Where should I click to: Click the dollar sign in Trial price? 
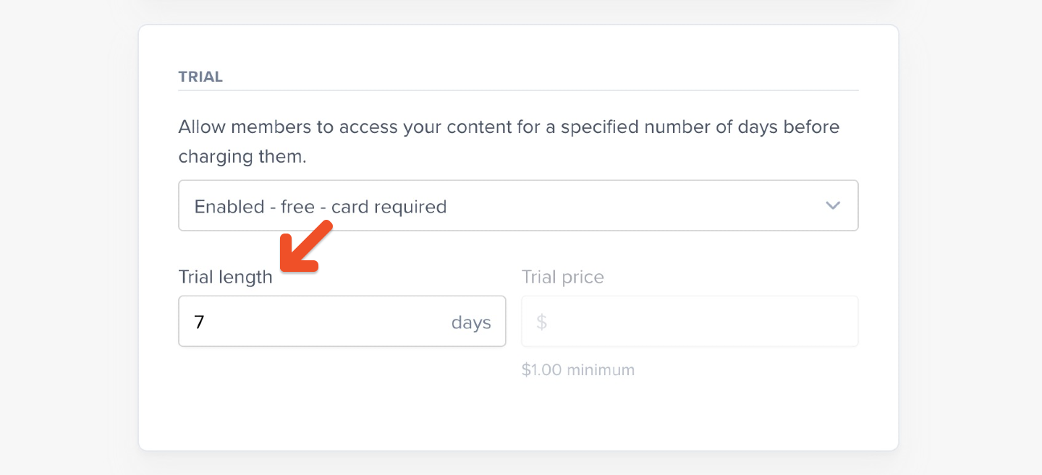pos(541,322)
